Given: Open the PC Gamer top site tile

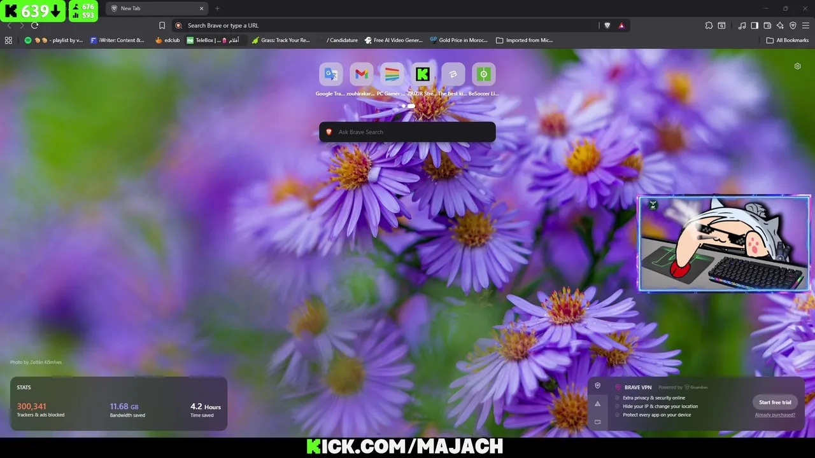Looking at the screenshot, I should (392, 74).
